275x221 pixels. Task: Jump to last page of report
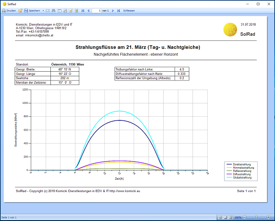(x=119, y=10)
